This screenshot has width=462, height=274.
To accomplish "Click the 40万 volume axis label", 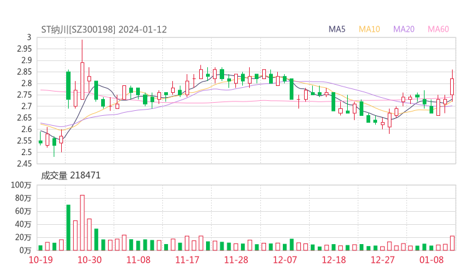I will (23, 224).
